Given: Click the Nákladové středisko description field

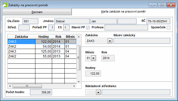Looking at the screenshot, I should coord(136,93).
